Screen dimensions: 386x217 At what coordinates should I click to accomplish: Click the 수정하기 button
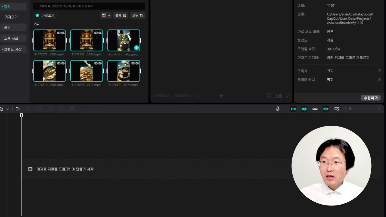pos(371,98)
